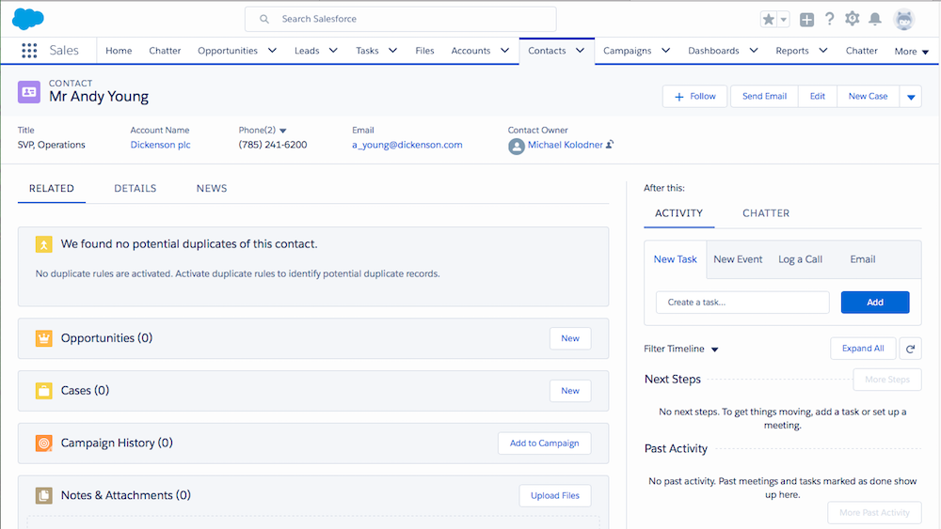Open Michael Kolodner owner link

pyautogui.click(x=565, y=145)
